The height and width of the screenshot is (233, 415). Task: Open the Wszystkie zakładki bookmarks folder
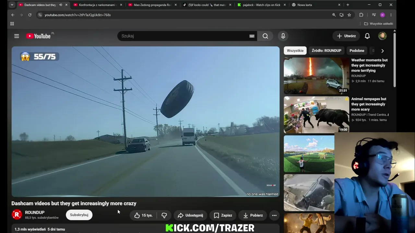[x=378, y=24]
